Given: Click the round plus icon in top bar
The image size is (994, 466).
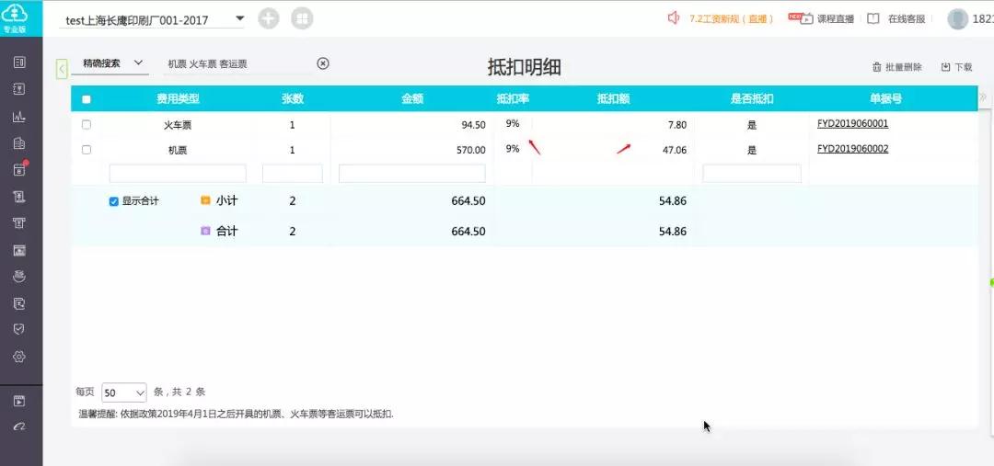Looking at the screenshot, I should click(269, 18).
